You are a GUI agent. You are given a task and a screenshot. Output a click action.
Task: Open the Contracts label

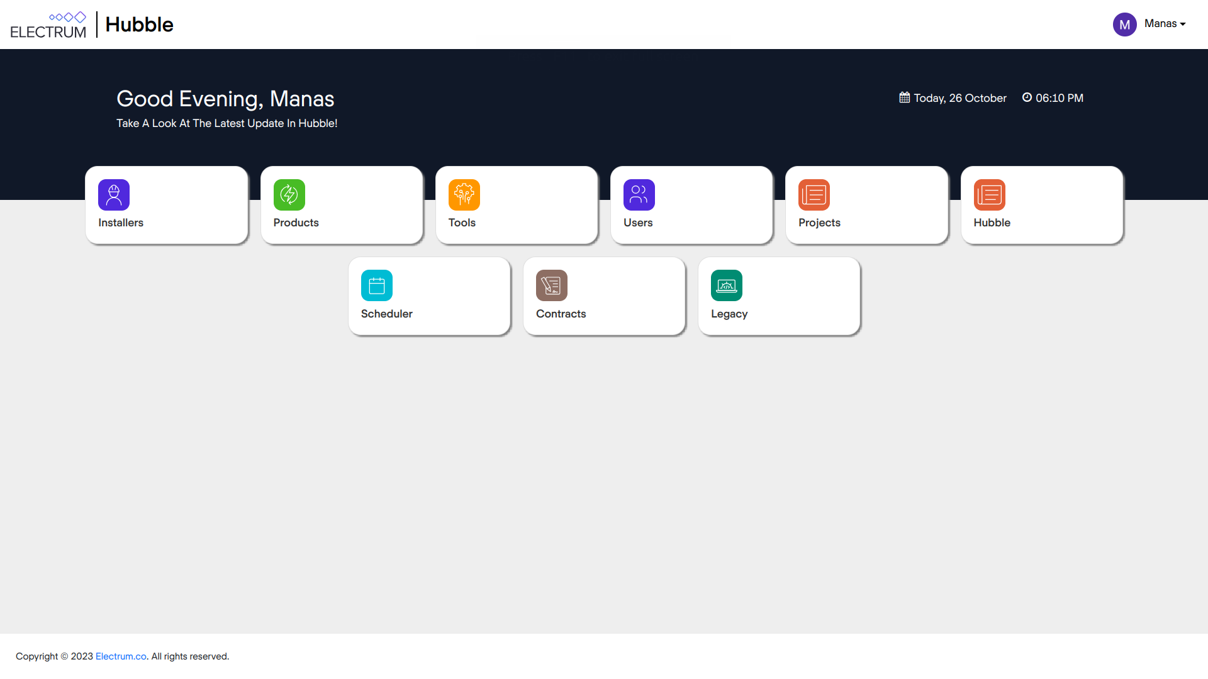tap(561, 314)
